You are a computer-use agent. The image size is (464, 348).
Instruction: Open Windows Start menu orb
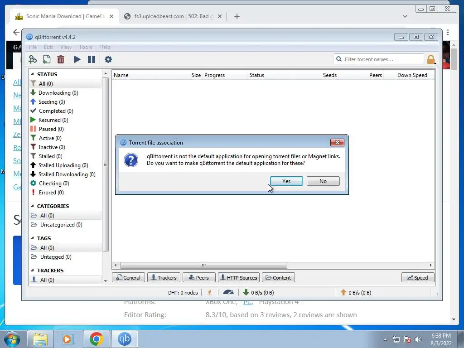click(x=12, y=339)
